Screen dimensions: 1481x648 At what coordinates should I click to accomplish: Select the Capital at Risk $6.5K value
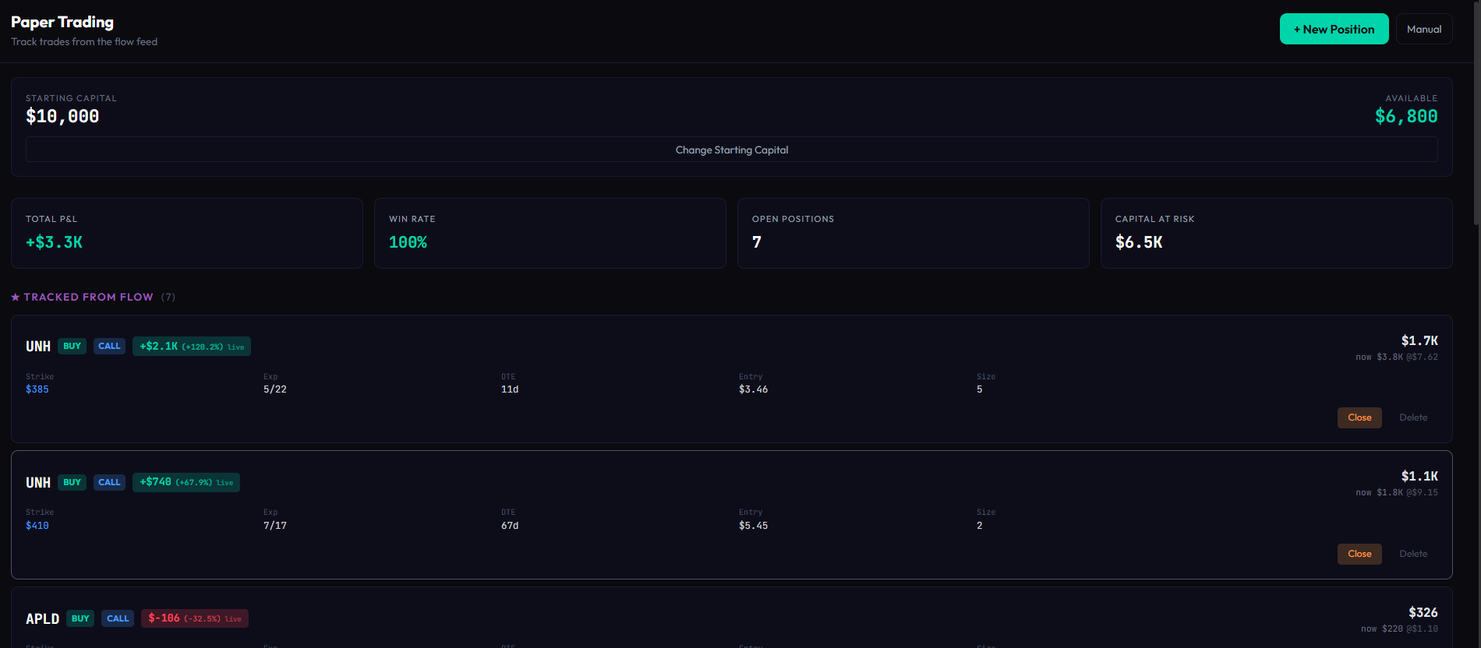tap(1139, 242)
